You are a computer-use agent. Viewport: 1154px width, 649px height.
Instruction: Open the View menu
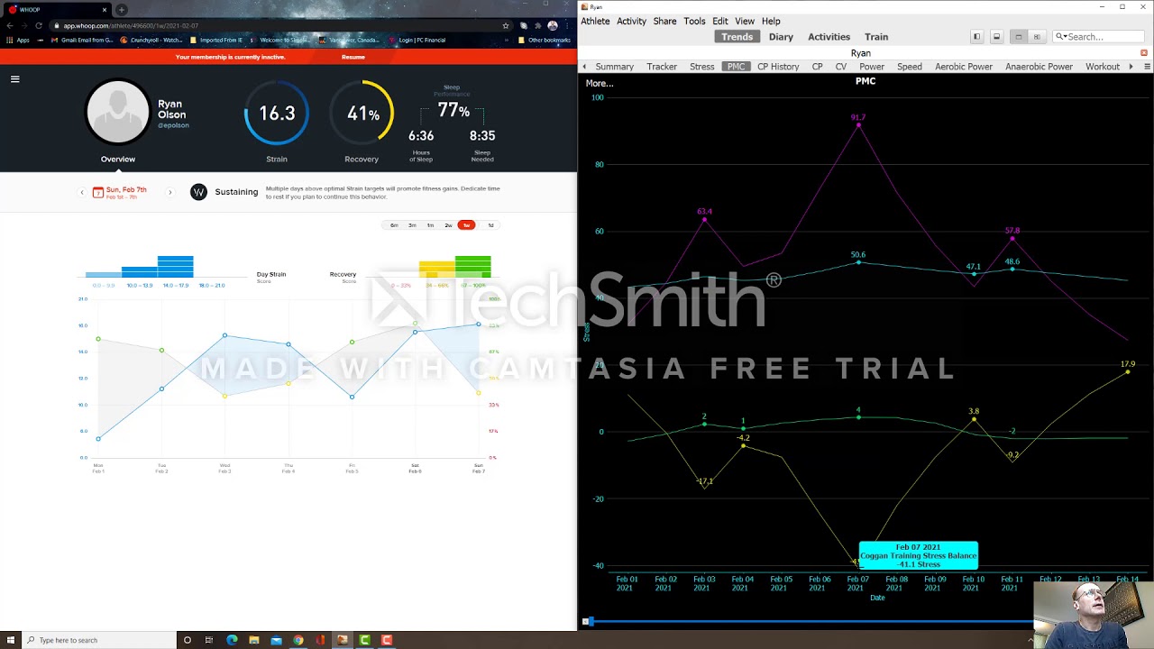[x=745, y=21]
